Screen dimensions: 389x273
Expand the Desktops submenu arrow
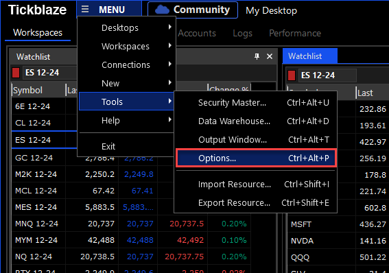169,27
